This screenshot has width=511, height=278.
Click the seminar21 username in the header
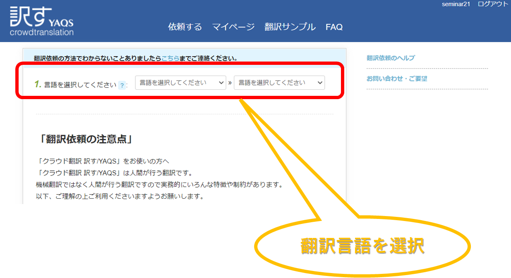pyautogui.click(x=456, y=4)
